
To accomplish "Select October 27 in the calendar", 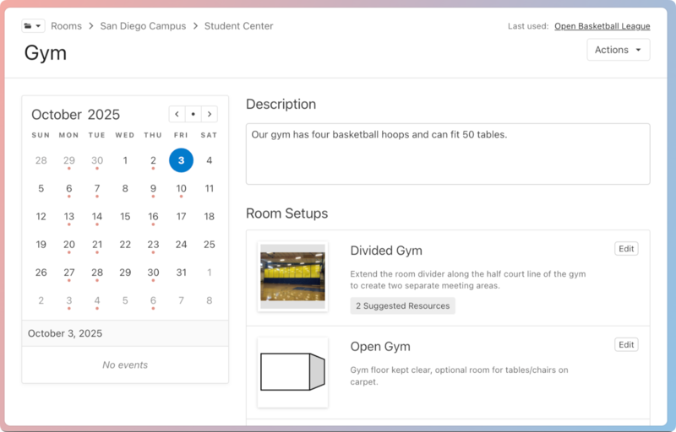I will [69, 273].
